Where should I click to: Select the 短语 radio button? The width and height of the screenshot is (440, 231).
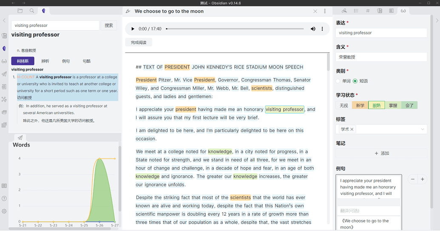point(355,81)
